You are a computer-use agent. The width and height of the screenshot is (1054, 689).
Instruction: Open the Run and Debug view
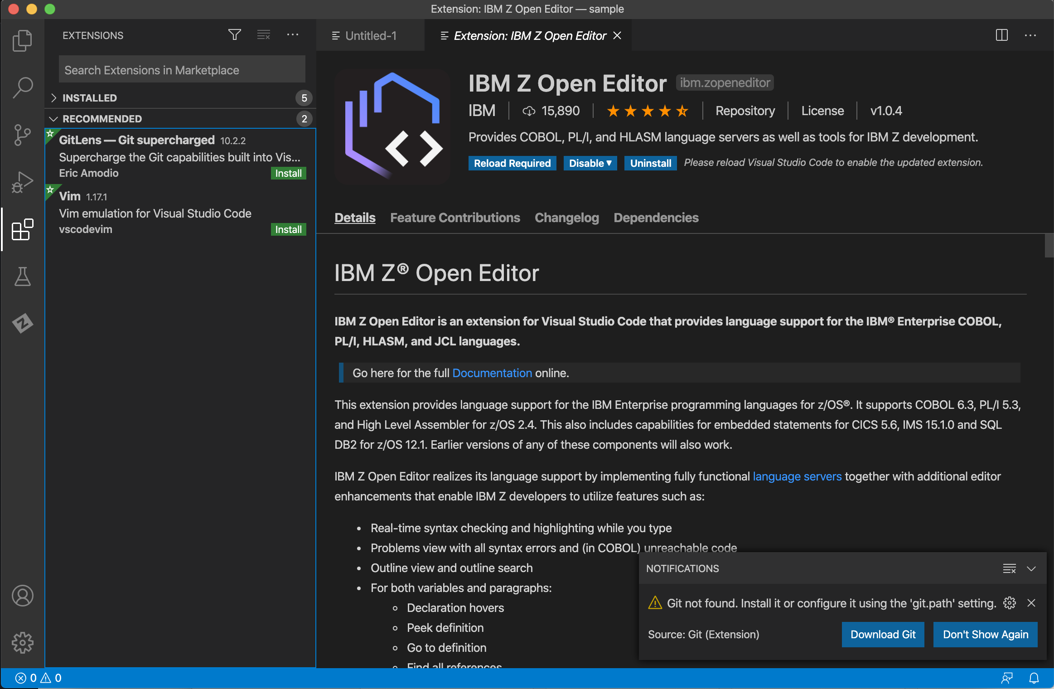tap(22, 182)
